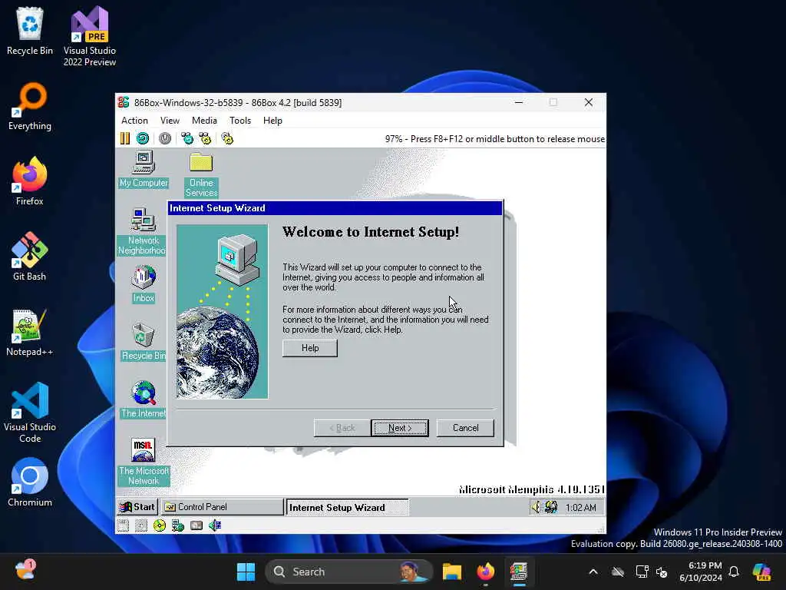Open the guest Start button

point(137,507)
